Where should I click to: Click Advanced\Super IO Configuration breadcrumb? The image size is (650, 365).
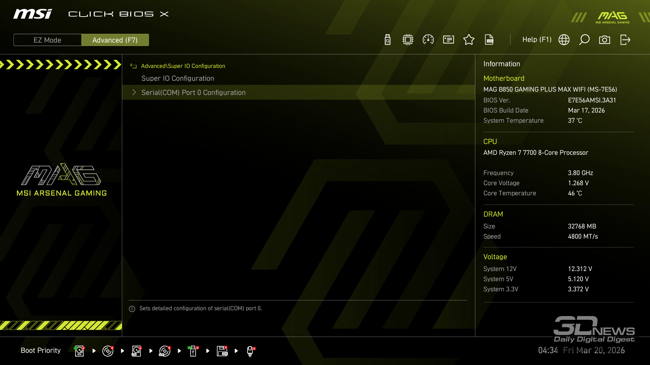click(183, 66)
